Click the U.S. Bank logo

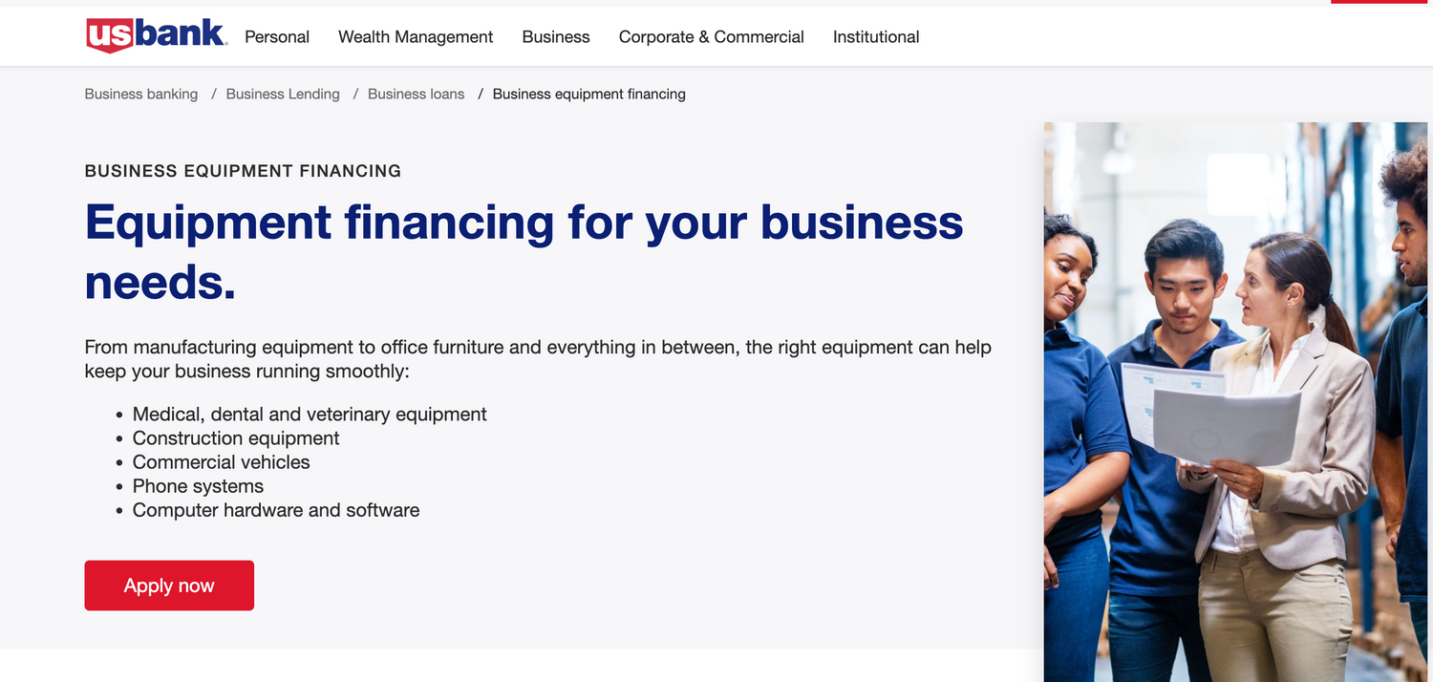tap(156, 36)
